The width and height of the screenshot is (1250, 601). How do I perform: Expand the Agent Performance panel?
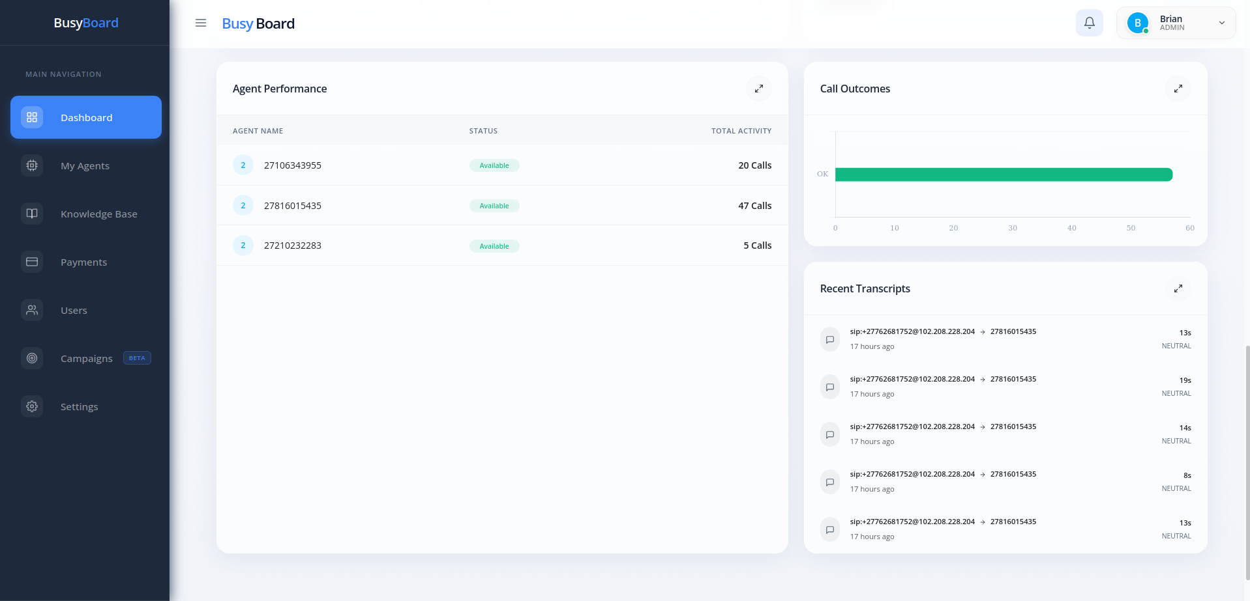759,89
